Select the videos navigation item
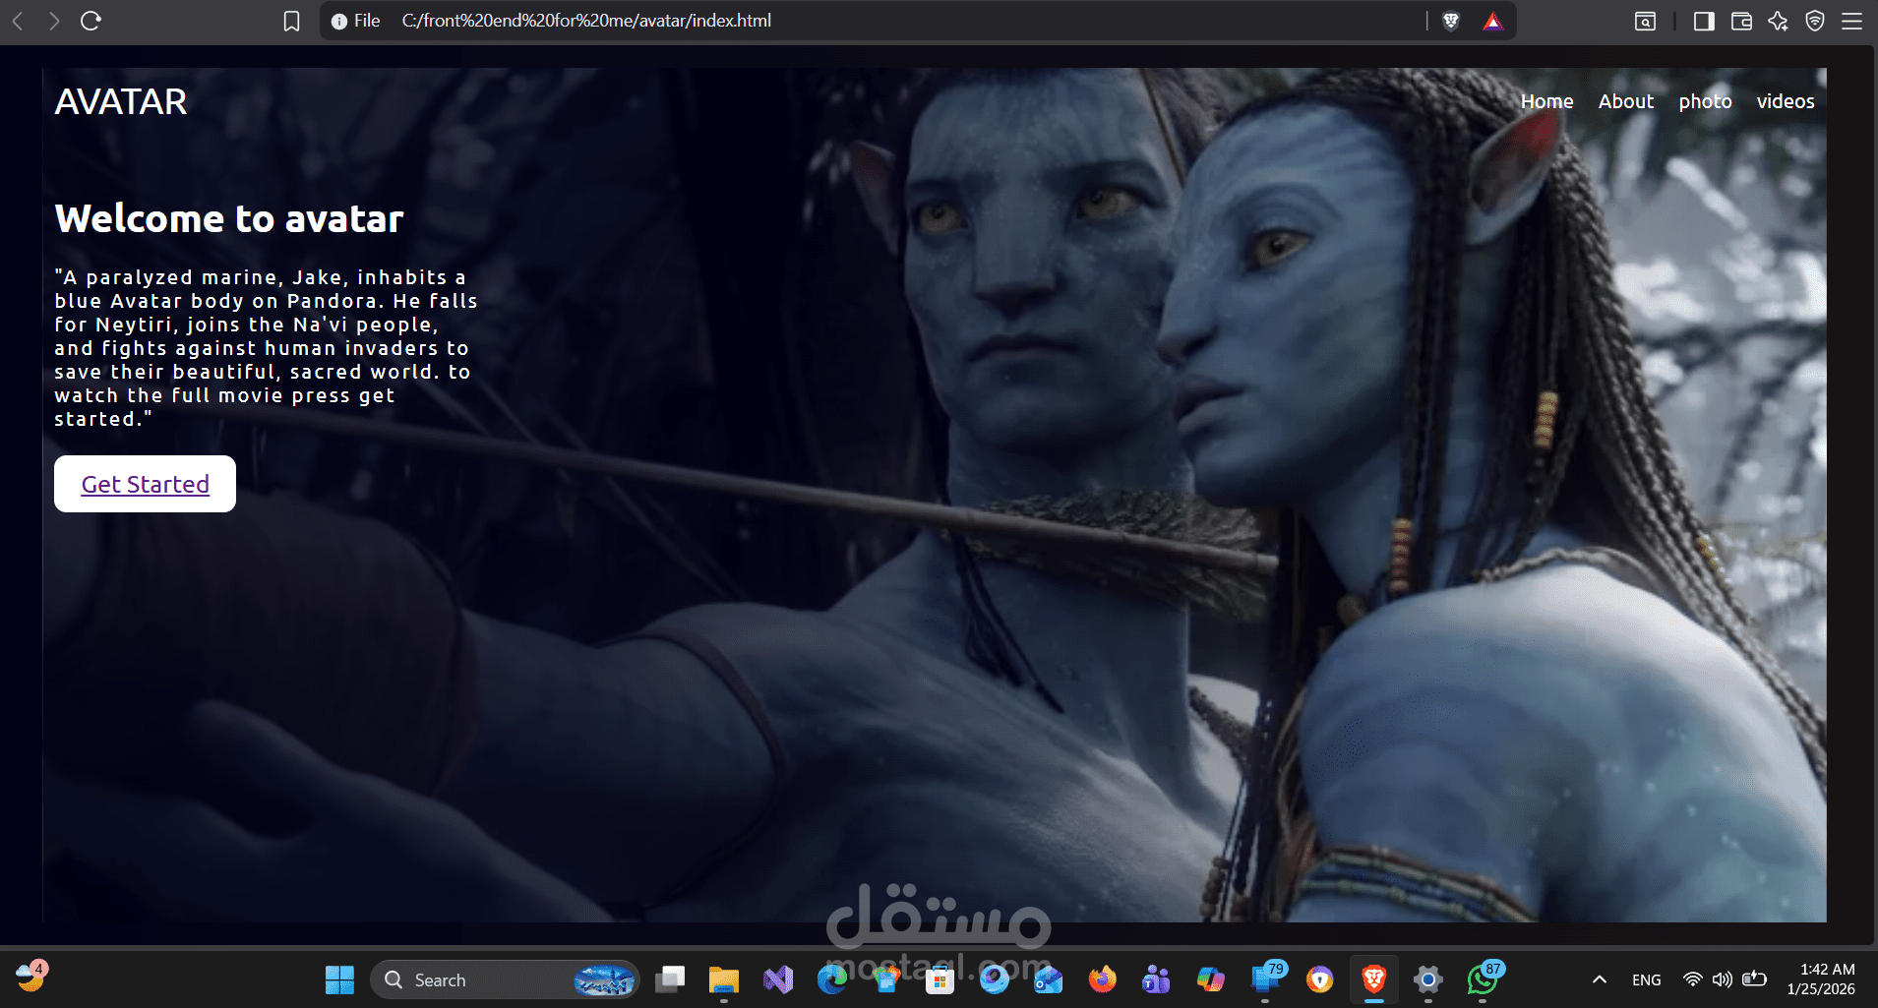 [1785, 101]
